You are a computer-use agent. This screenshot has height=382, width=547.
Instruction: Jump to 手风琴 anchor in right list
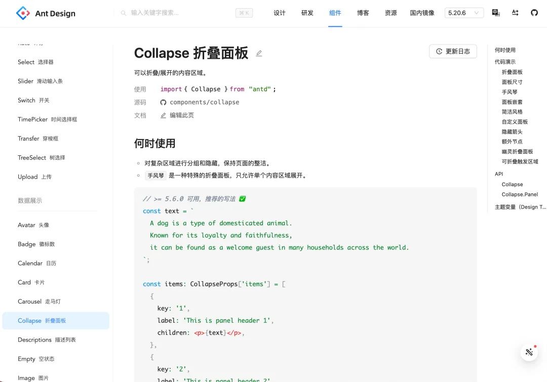(x=510, y=92)
